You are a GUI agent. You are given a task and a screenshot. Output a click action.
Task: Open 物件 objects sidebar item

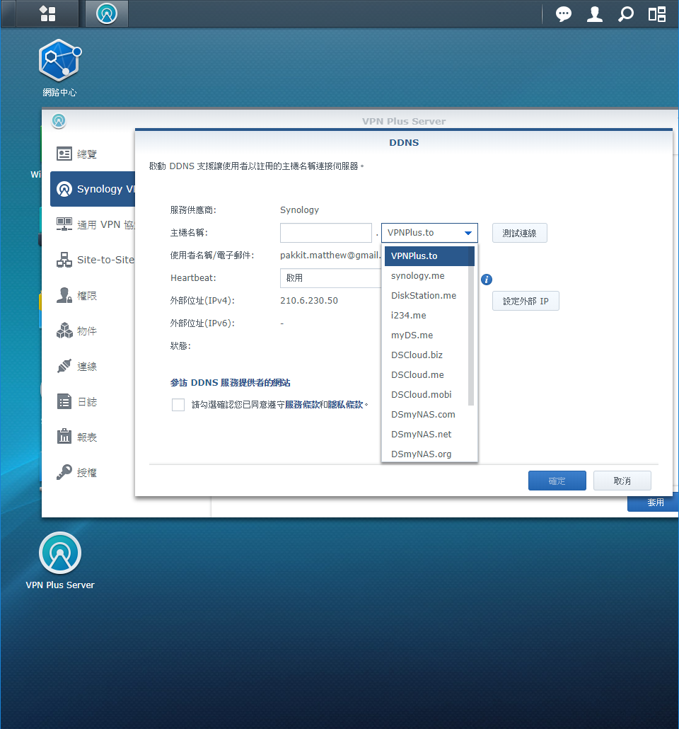tap(93, 331)
